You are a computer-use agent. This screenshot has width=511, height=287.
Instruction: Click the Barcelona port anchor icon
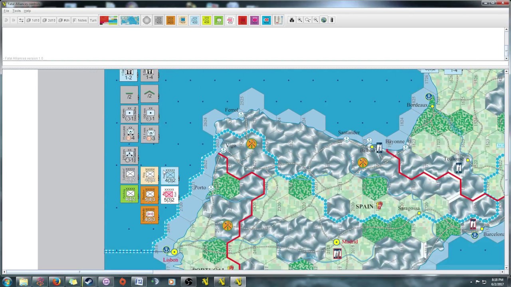coord(475,235)
